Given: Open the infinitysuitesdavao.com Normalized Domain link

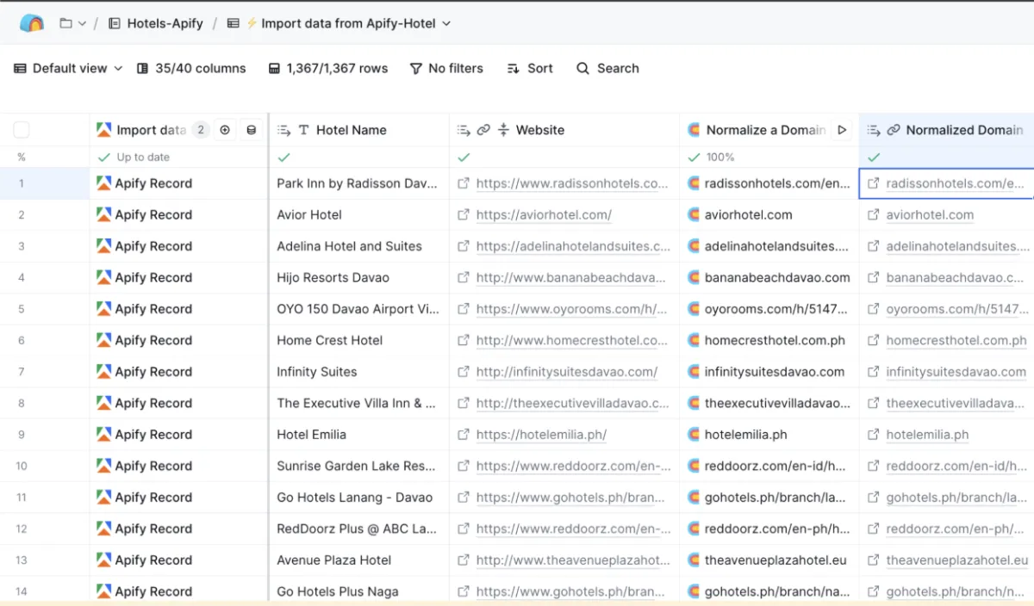Looking at the screenshot, I should click(956, 372).
